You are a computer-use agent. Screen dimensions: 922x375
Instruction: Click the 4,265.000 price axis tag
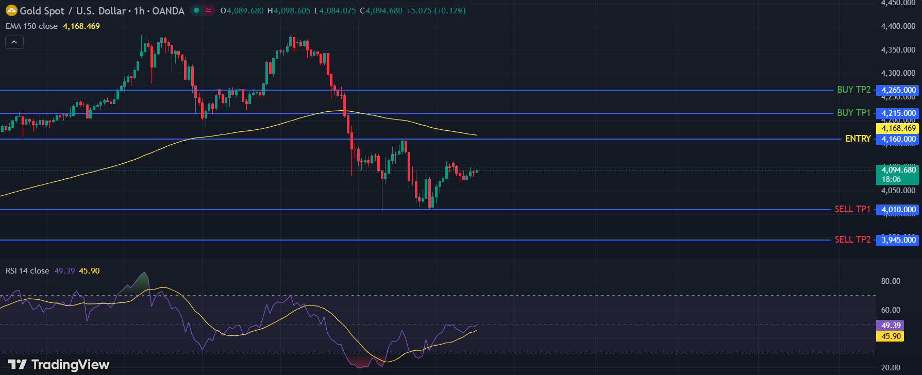coord(898,90)
